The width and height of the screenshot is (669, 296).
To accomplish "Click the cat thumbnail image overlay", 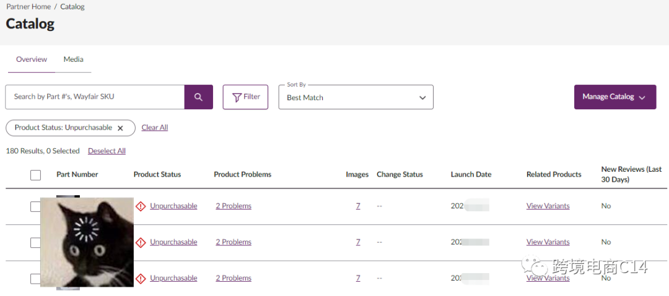I will click(x=87, y=242).
